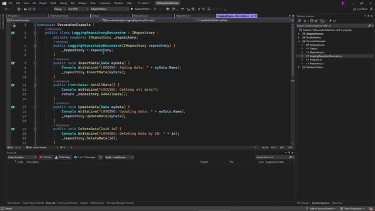This screenshot has height=211, width=375.
Task: Click the editor vertical scrollbar thumb
Action: click(293, 50)
